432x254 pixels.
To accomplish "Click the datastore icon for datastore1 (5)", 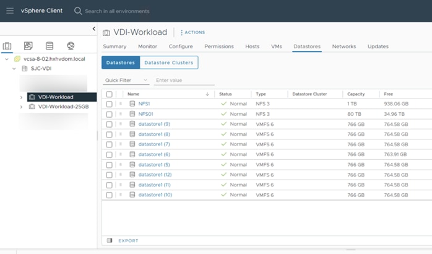I will pos(132,164).
